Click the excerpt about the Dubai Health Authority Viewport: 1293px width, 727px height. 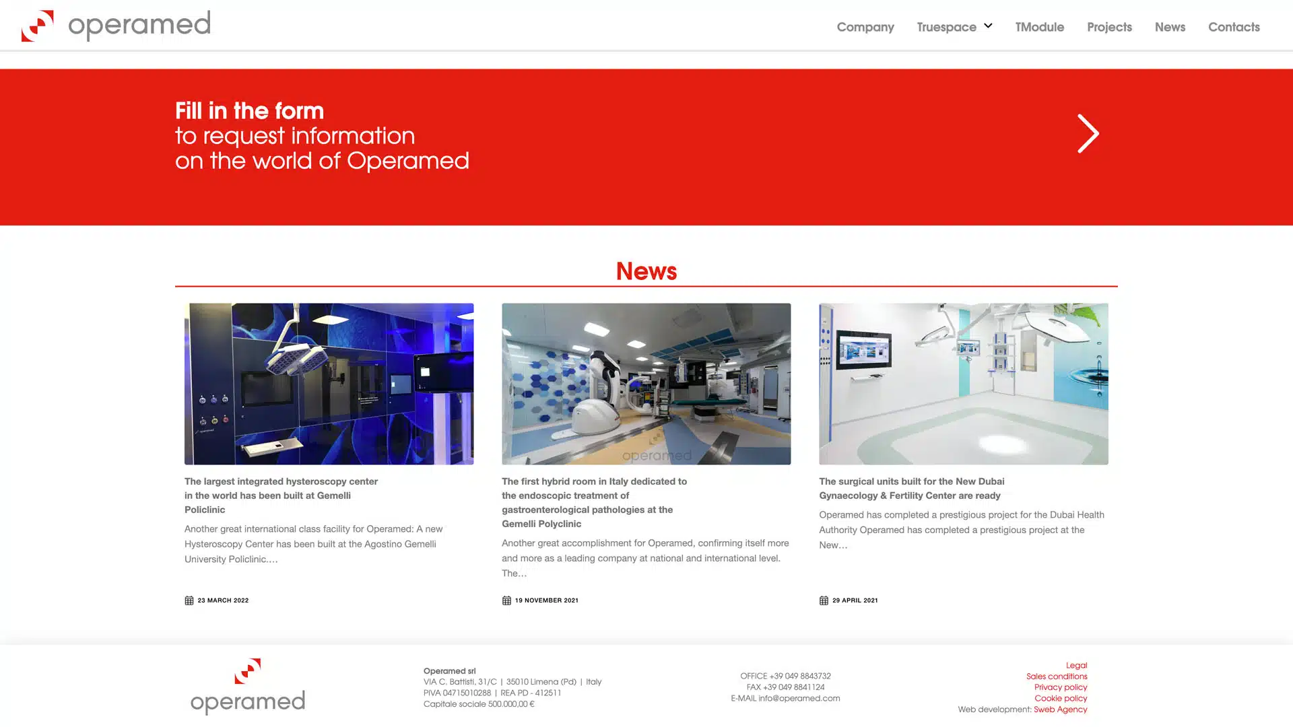tap(961, 530)
